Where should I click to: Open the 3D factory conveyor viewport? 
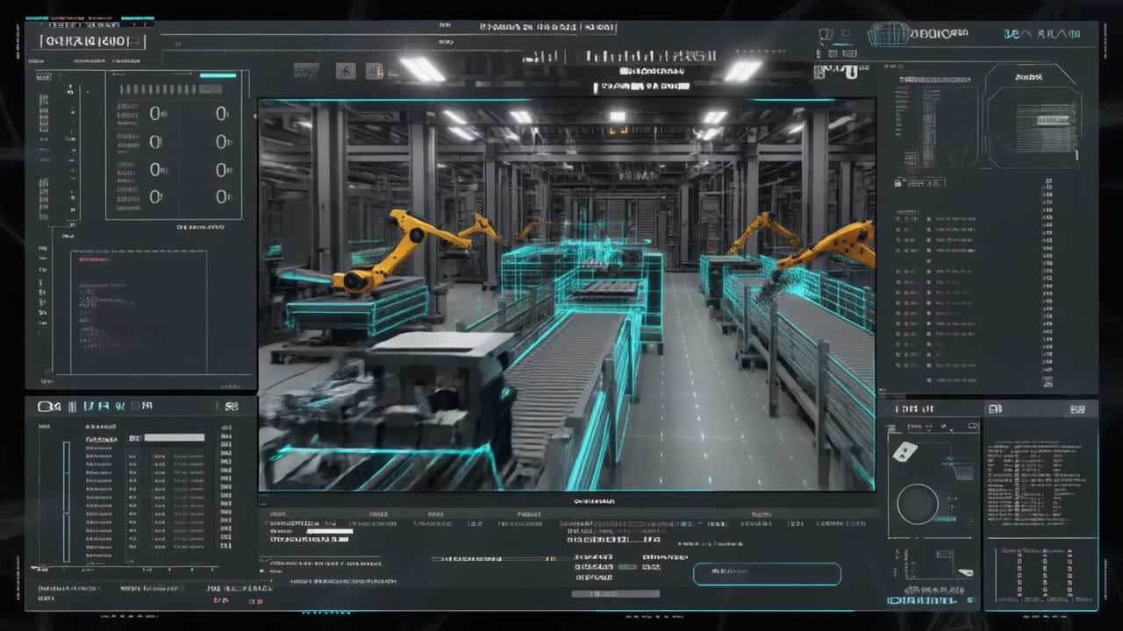pos(567,294)
